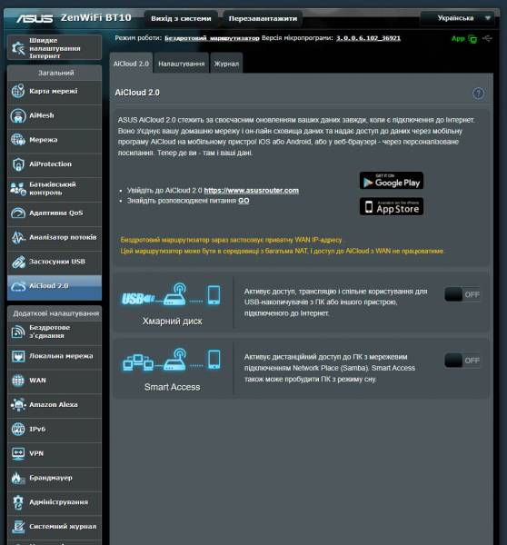Screen dimensions: 507x545
Task: Click the Перезавантажити button
Action: coord(263,18)
